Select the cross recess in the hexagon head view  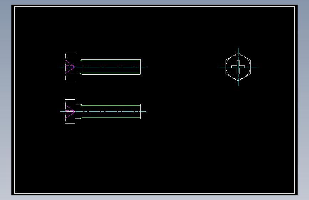click(x=238, y=67)
